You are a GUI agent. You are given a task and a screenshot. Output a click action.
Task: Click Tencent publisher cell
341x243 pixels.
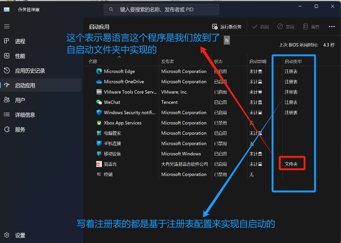tap(170, 102)
